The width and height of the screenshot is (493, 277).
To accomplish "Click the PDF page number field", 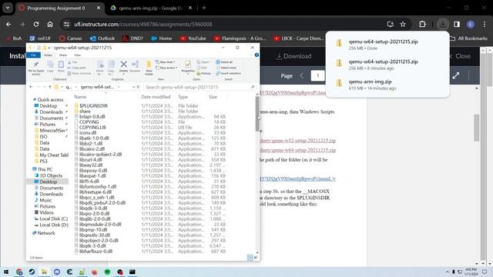I will coord(317,75).
